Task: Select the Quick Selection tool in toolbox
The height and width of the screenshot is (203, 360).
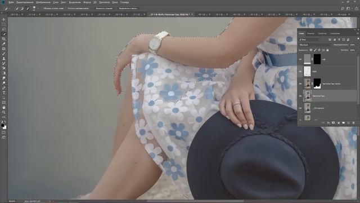Action: click(4, 34)
